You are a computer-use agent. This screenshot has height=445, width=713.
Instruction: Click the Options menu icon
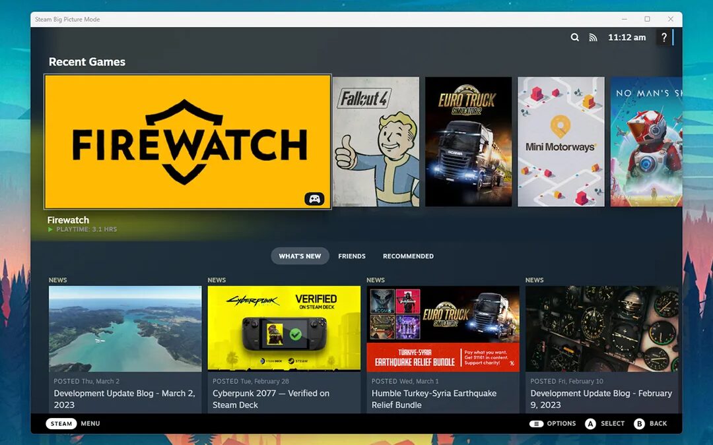[536, 423]
